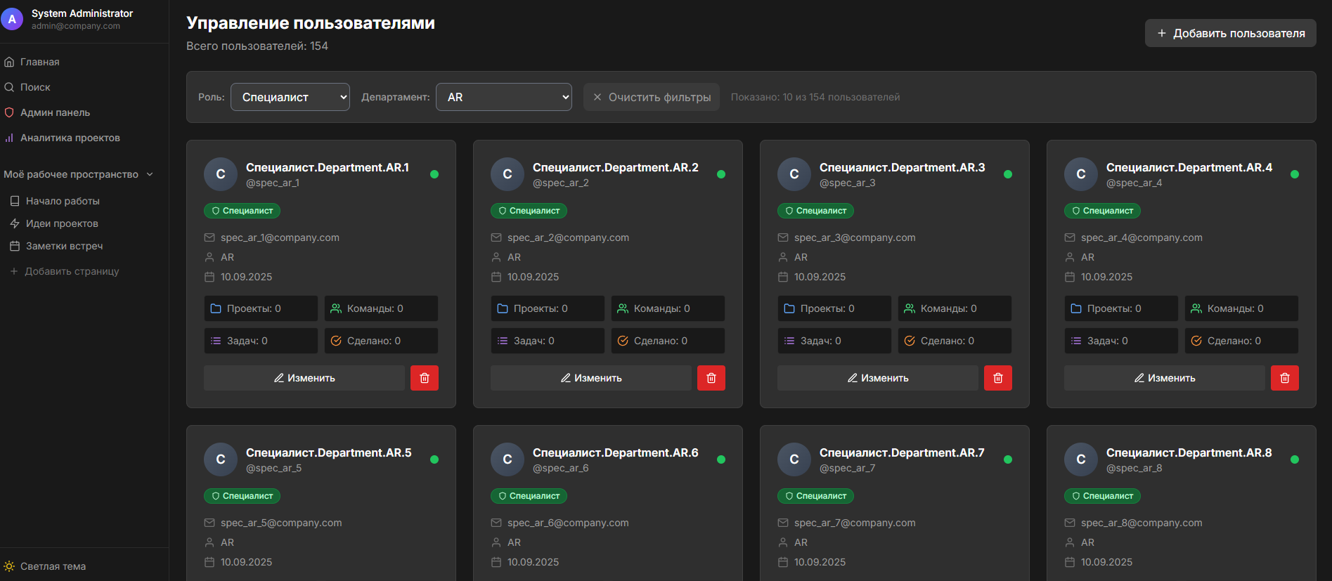
Task: Click the name Специалист.Department.AR.7
Action: tap(902, 452)
